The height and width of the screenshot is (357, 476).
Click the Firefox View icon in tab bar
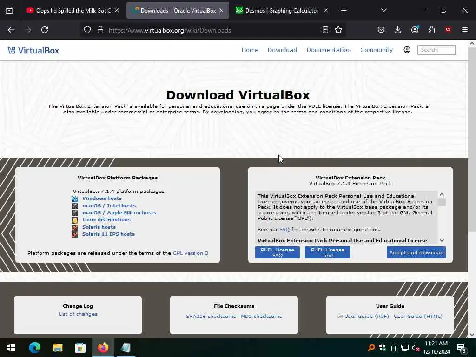click(x=9, y=11)
